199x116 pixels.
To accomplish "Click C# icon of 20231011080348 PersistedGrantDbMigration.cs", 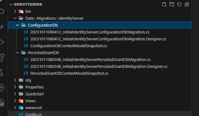I will click(x=26, y=60).
